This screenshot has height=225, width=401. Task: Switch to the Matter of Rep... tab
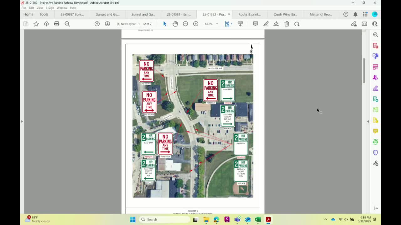coord(321,14)
